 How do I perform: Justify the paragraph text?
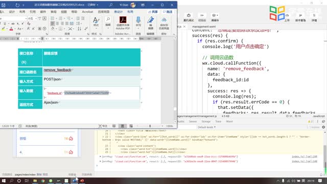(67, 24)
